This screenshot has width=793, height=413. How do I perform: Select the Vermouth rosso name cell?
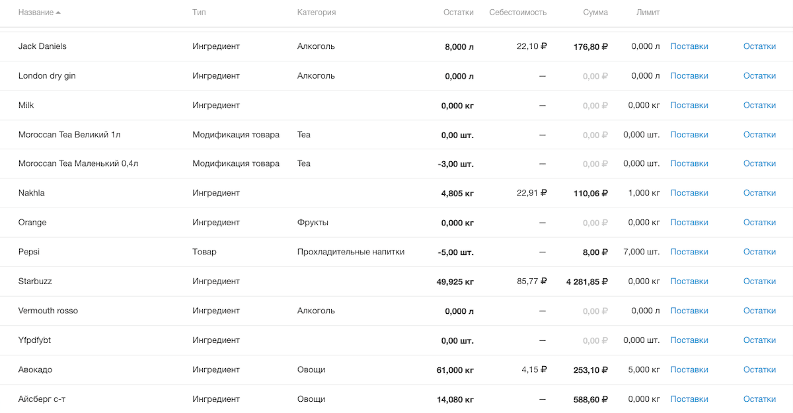[x=48, y=311]
